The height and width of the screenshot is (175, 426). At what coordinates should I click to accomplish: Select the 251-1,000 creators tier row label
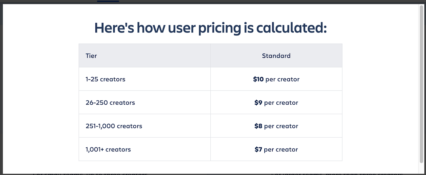114,126
